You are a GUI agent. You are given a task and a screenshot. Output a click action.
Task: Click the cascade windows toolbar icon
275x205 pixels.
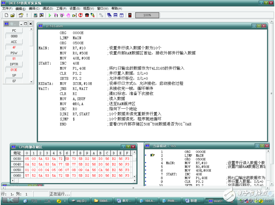(x=109, y=15)
